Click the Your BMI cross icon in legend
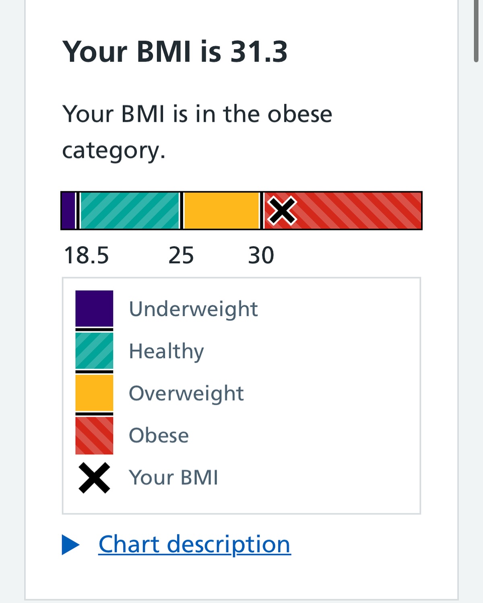Viewport: 483px width, 603px height. [94, 478]
